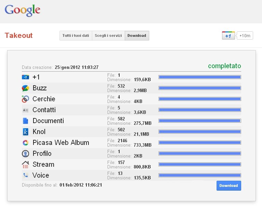Click the Voice phone icon
Image resolution: width=262 pixels, height=207 pixels.
tap(25, 175)
